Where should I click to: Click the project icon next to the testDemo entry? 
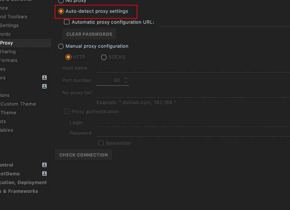[x=45, y=174]
